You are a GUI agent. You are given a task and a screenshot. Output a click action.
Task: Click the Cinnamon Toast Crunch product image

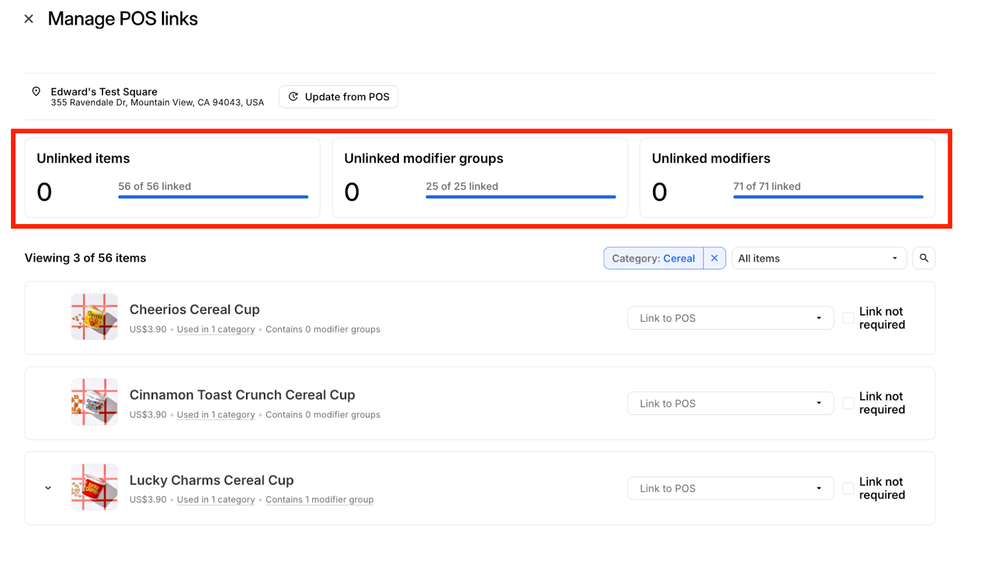pyautogui.click(x=94, y=403)
